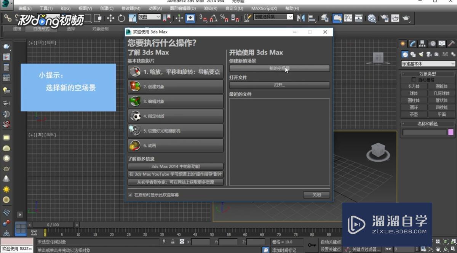This screenshot has height=253, width=457.
Task: Click the 新的空场景 button
Action: 280,69
